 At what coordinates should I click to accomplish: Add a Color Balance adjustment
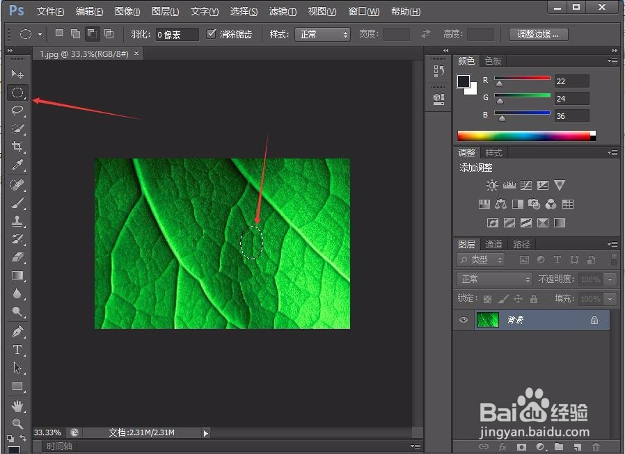pyautogui.click(x=500, y=204)
